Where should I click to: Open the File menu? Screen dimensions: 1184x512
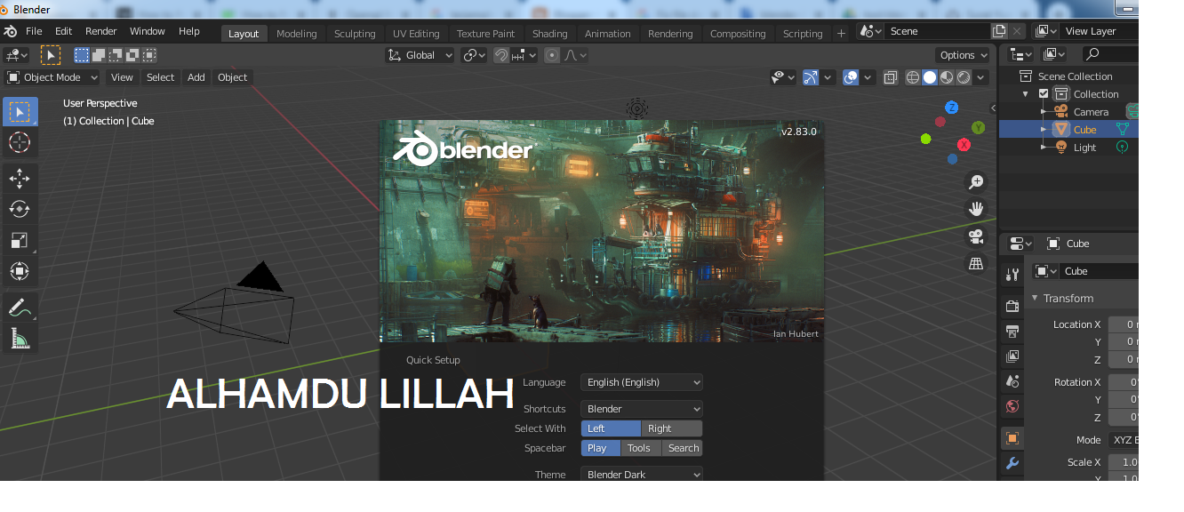click(34, 31)
